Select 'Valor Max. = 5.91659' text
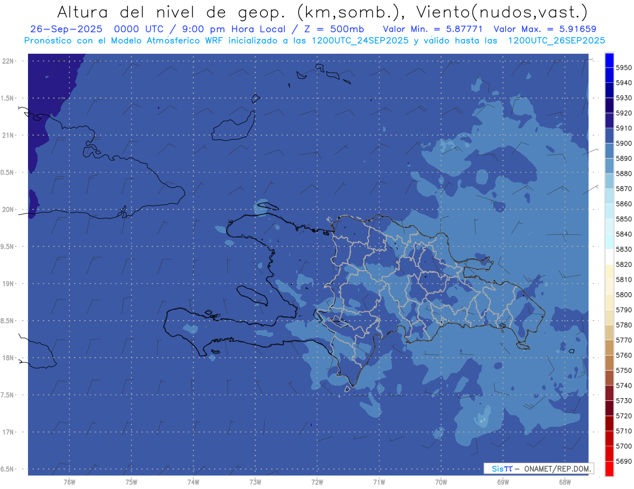Image resolution: width=634 pixels, height=489 pixels. (545, 29)
